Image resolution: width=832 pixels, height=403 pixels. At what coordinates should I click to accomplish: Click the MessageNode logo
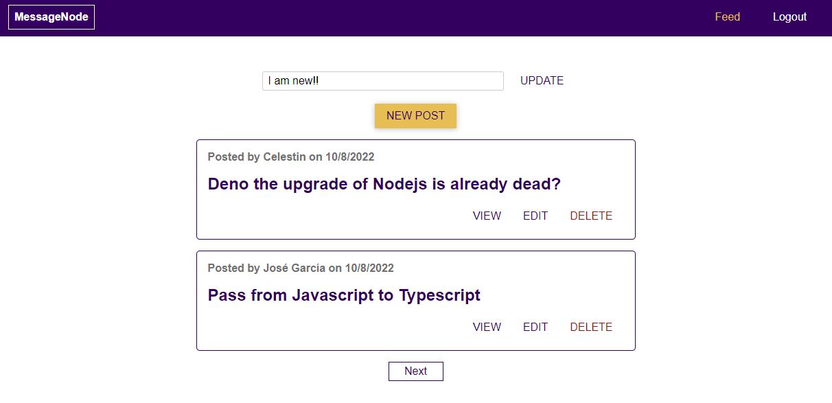point(51,17)
